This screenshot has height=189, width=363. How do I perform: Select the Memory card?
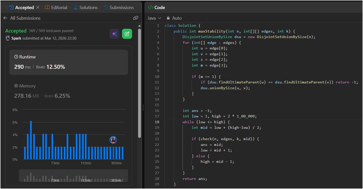point(69,91)
